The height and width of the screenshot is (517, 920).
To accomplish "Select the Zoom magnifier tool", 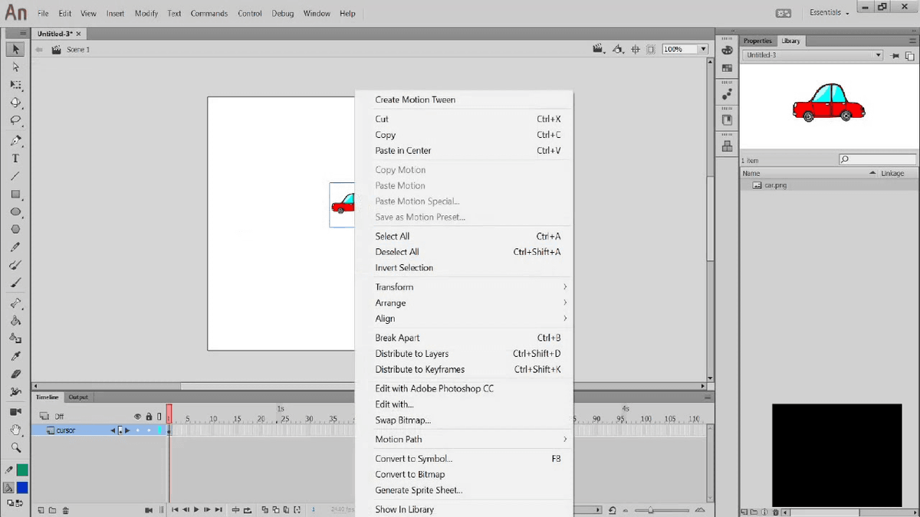I will 15,447.
